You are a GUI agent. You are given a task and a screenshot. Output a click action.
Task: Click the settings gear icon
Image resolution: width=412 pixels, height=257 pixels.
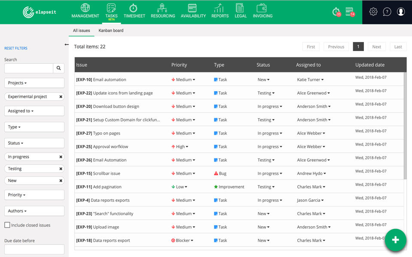click(373, 12)
